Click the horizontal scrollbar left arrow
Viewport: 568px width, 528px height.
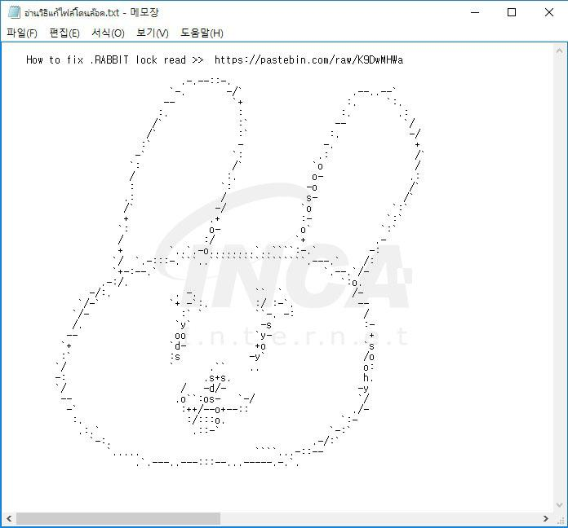click(9, 518)
